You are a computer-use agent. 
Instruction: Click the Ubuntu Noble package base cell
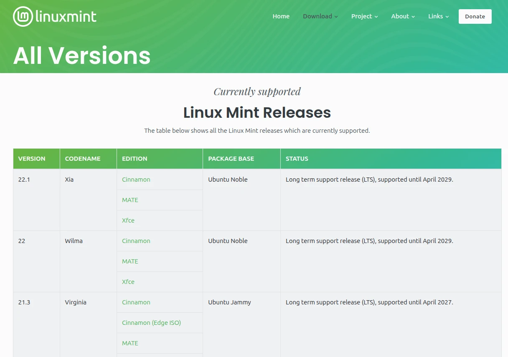point(228,179)
